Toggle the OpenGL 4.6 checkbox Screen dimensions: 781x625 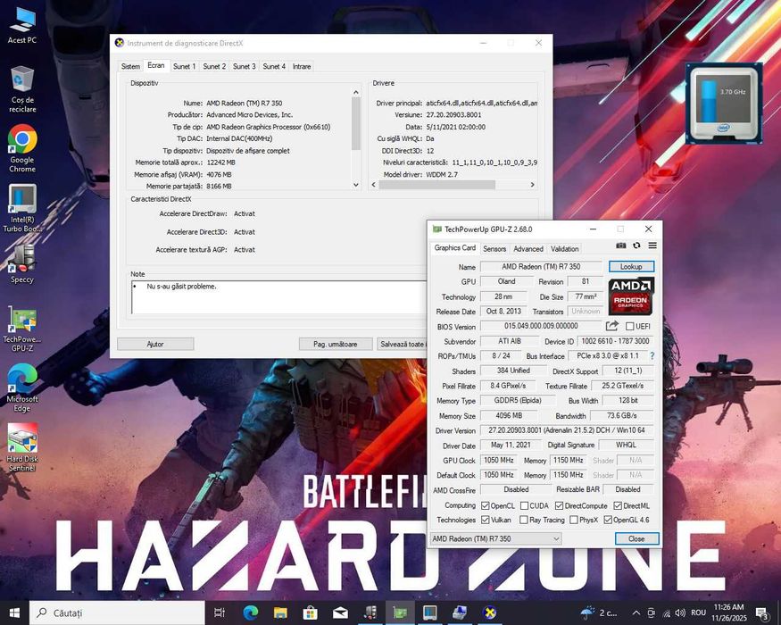[608, 520]
